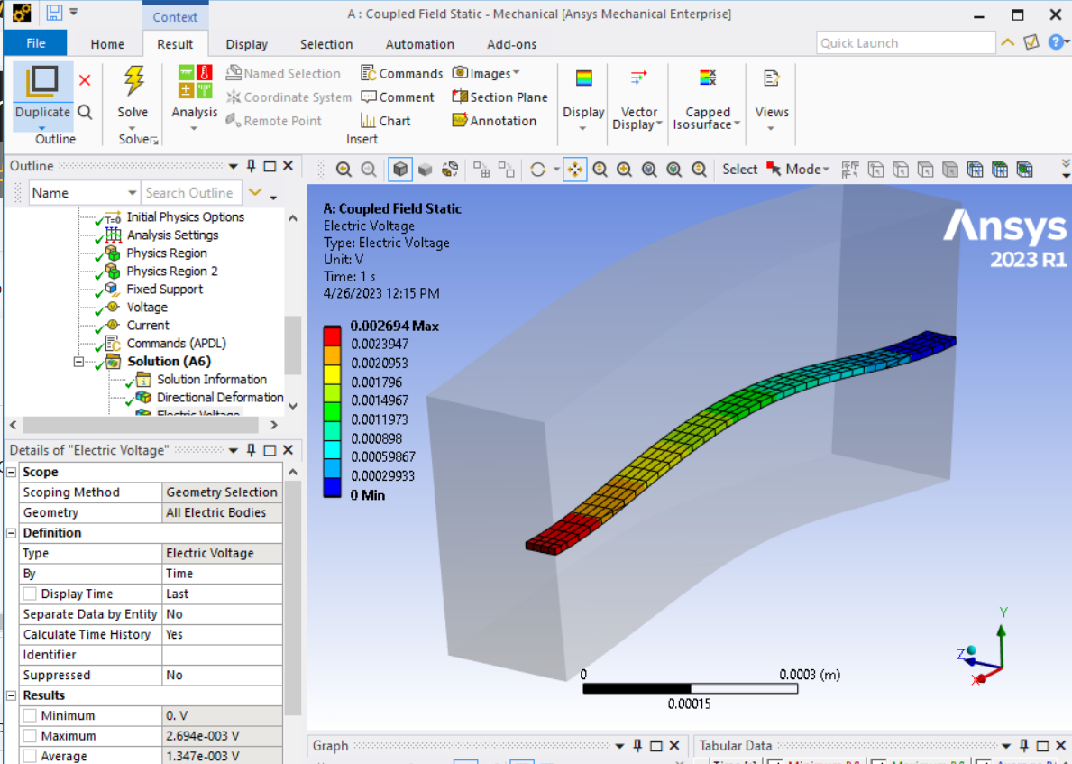
Task: Collapse the Definition section in Details
Action: click(12, 533)
